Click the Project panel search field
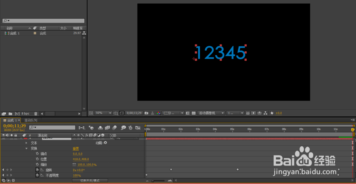Image resolution: width=356 pixels, height=184 pixels. click(x=43, y=21)
